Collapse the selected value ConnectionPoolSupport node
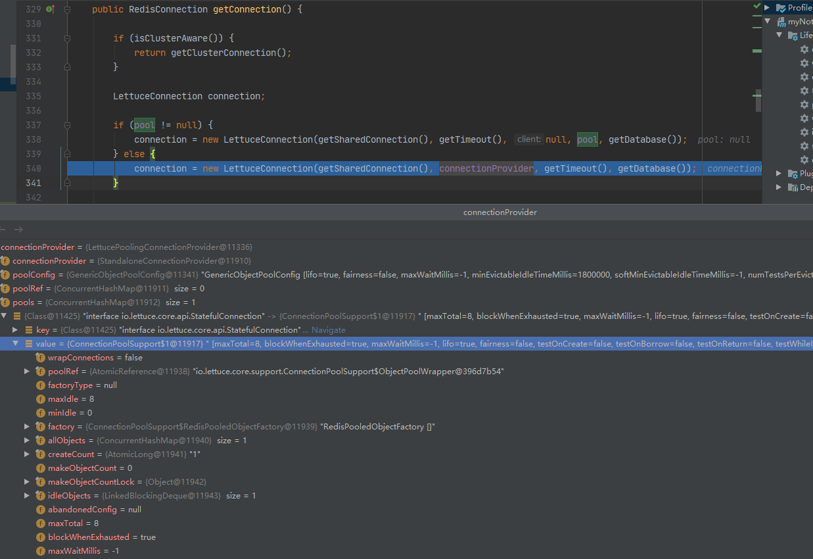Image resolution: width=813 pixels, height=559 pixels. (x=15, y=344)
